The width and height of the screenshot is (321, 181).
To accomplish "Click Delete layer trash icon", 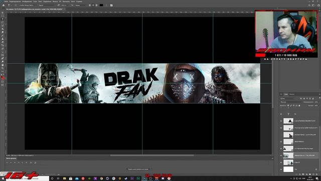I will point(316,174).
